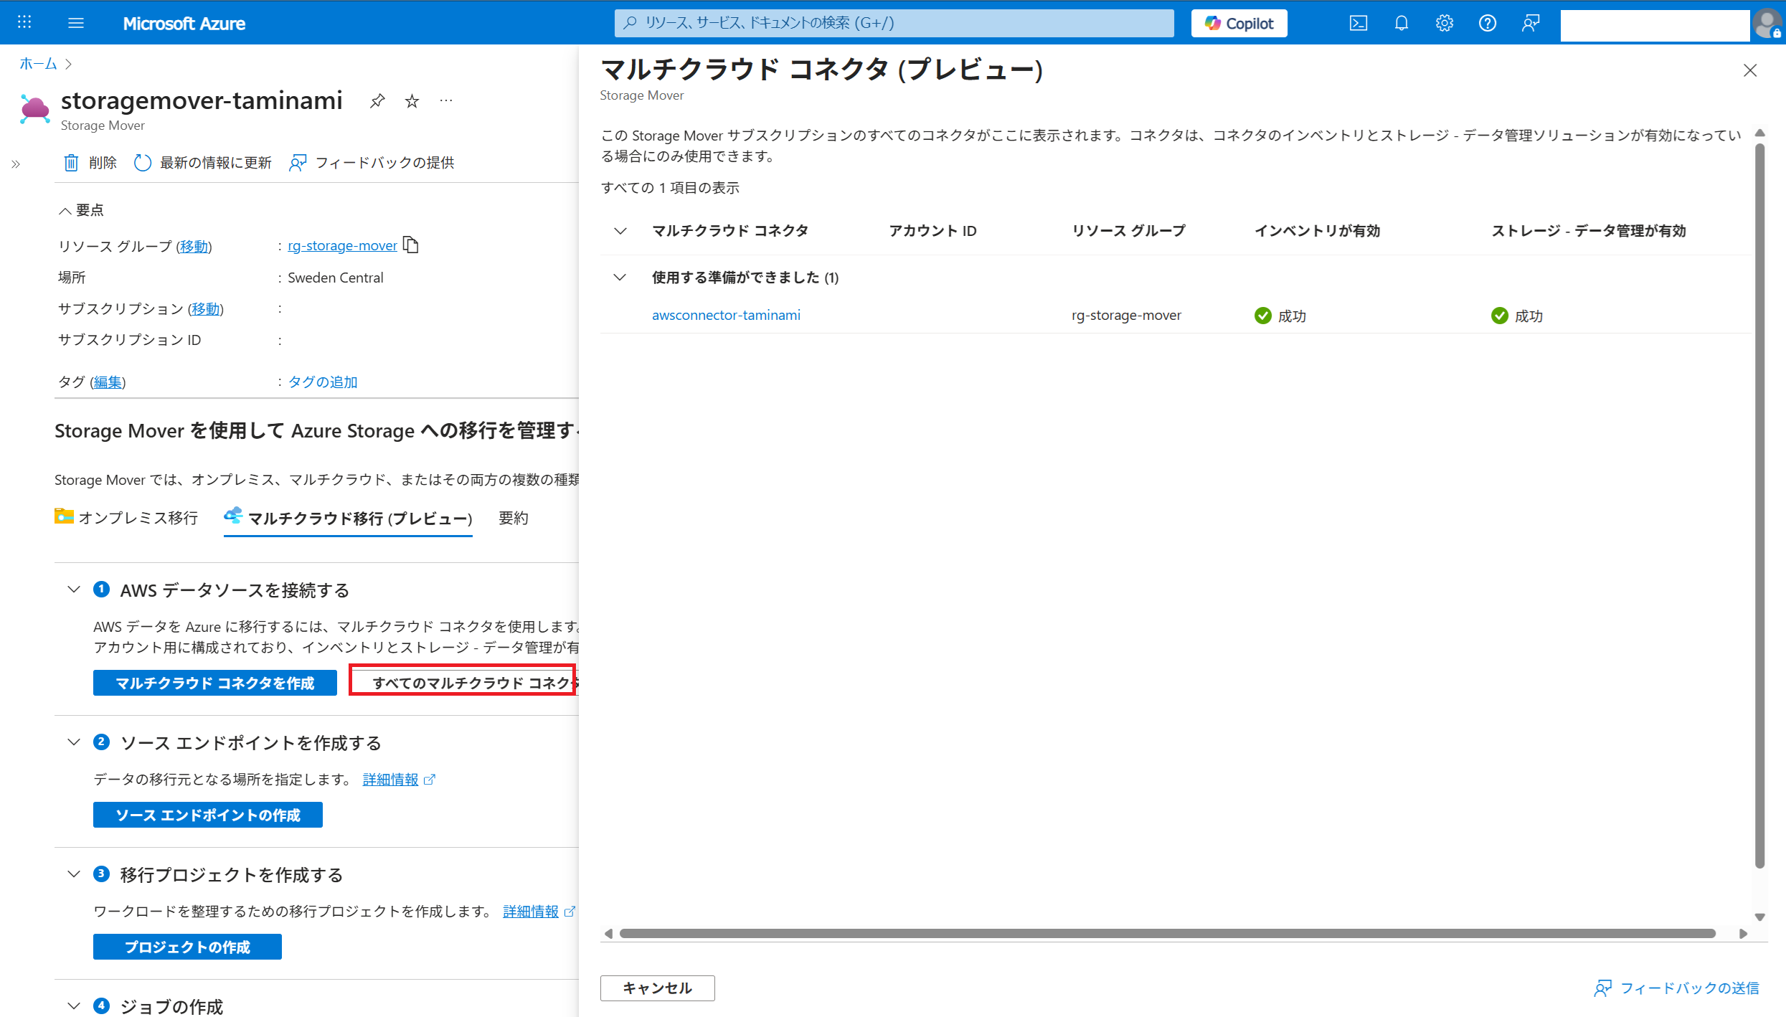Open the more options ellipsis
The width and height of the screenshot is (1786, 1017).
446,101
